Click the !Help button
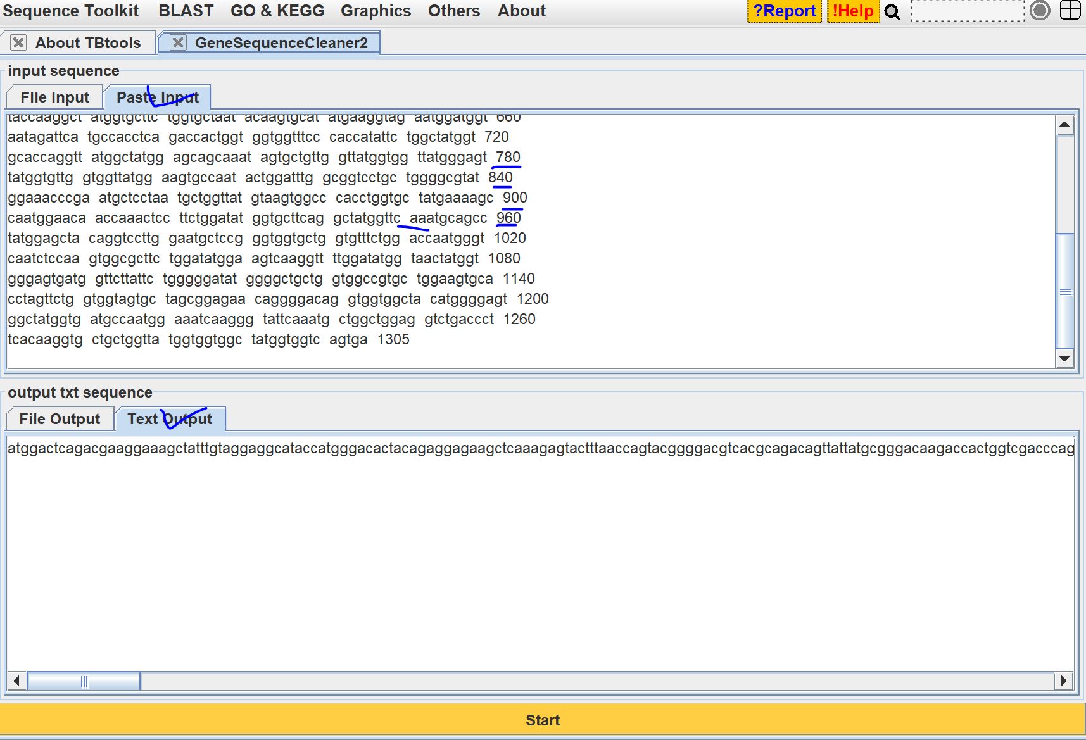This screenshot has height=740, width=1086. (853, 11)
